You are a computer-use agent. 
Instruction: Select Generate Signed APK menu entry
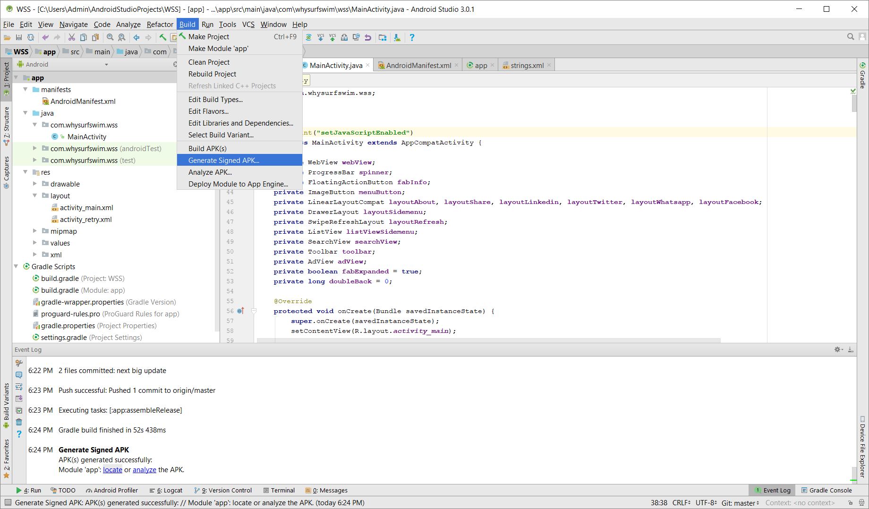[x=224, y=161]
